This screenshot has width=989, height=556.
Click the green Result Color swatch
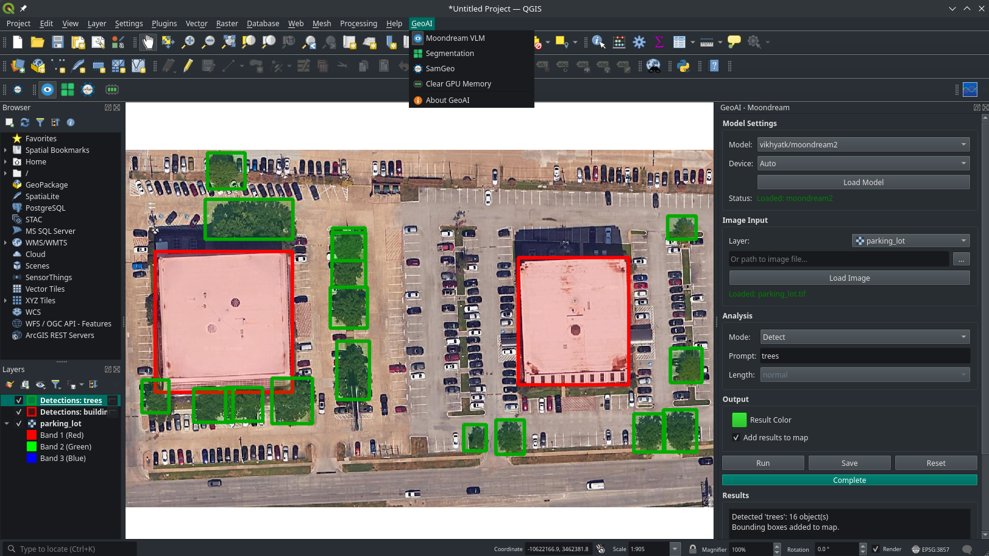click(x=739, y=420)
